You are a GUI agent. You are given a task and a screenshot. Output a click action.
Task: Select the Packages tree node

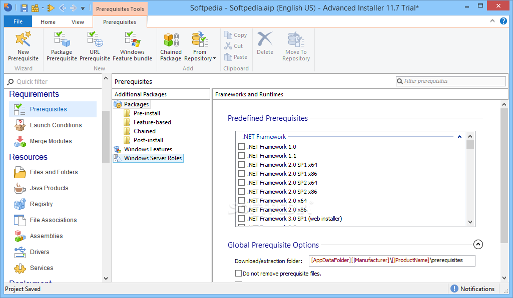(132, 104)
